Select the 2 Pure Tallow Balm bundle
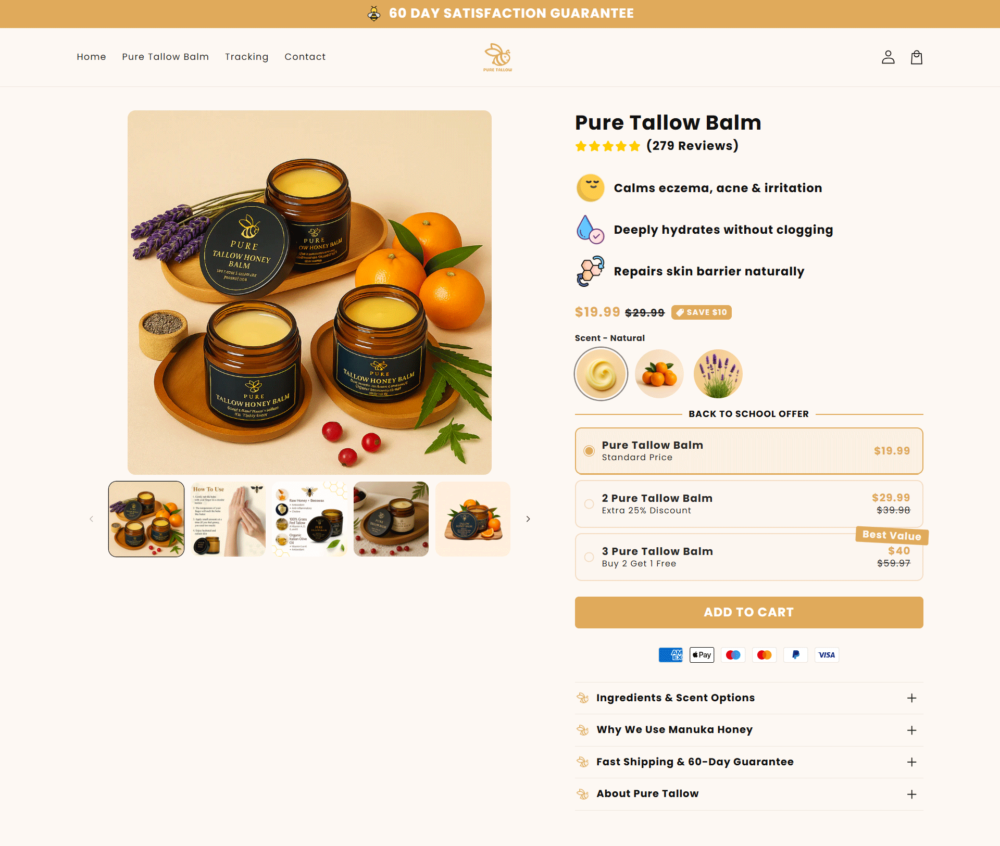 click(x=749, y=504)
